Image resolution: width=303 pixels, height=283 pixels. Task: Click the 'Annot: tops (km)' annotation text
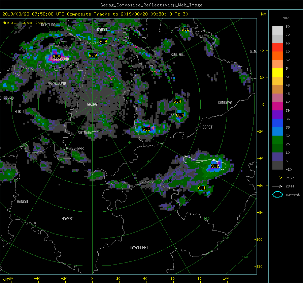(23, 23)
